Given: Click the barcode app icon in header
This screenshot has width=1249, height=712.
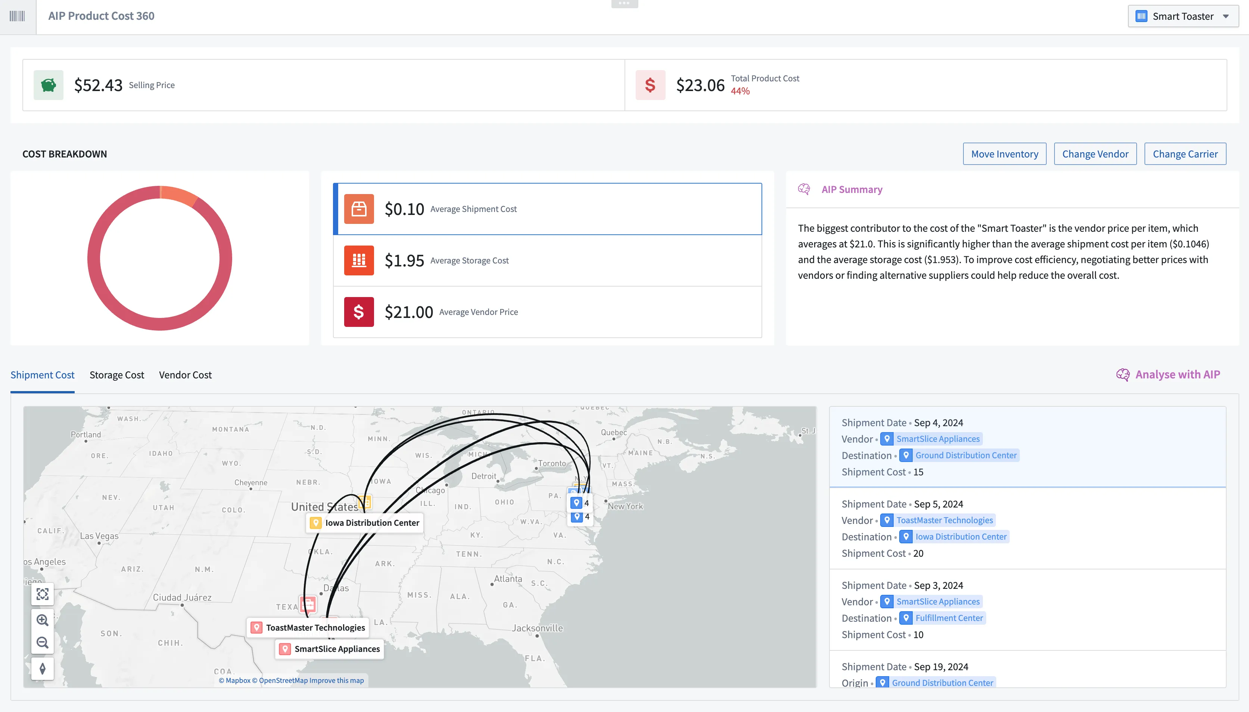Looking at the screenshot, I should click(x=17, y=16).
